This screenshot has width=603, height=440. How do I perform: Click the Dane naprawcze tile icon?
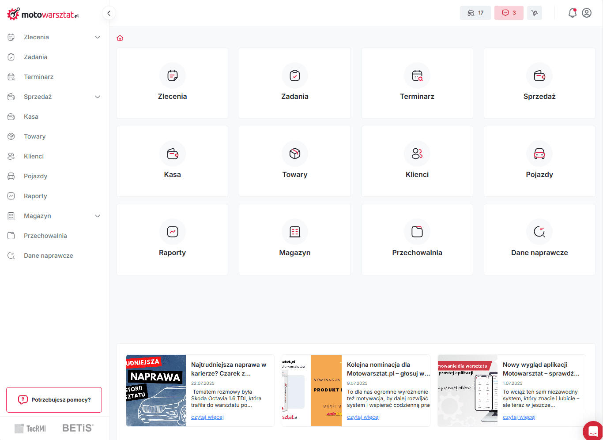(539, 232)
